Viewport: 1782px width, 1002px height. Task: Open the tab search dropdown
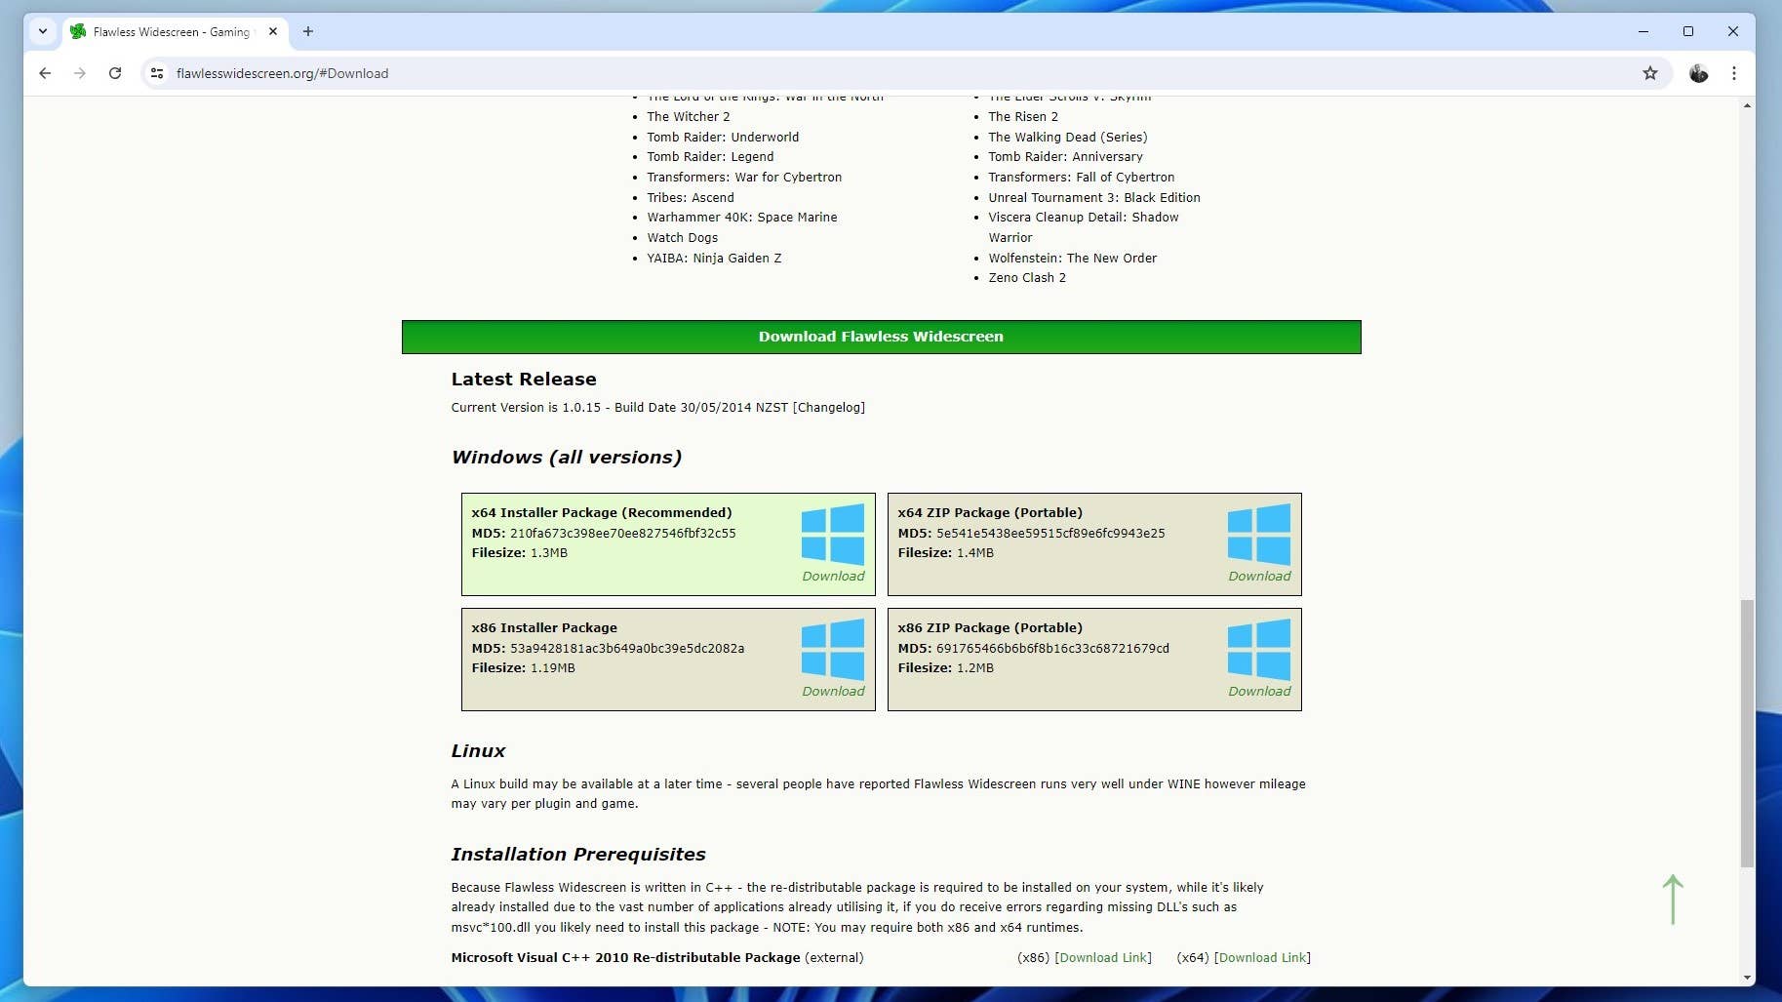43,31
